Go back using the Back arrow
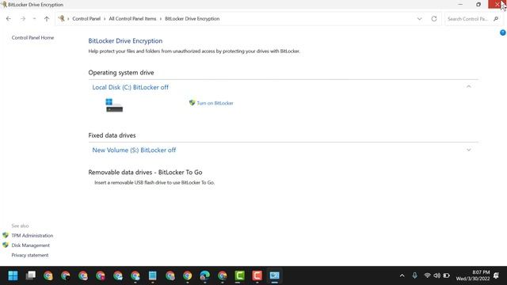The width and height of the screenshot is (507, 285). tap(9, 19)
